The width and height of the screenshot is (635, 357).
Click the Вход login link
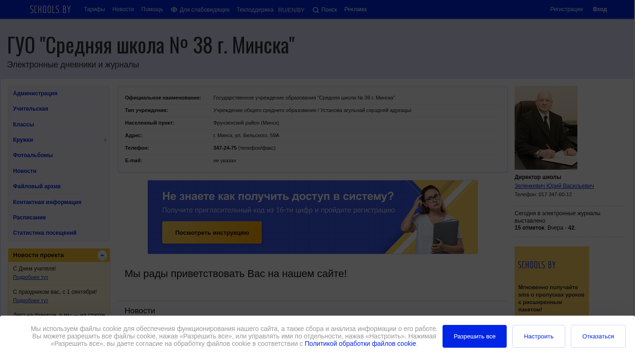[x=600, y=9]
